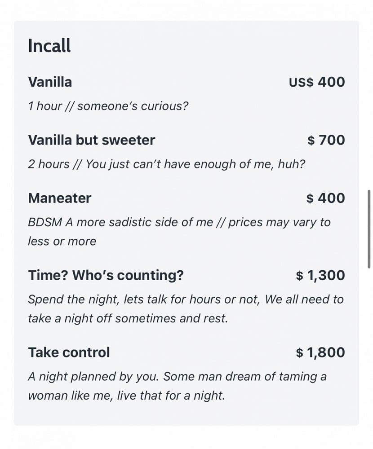Click the $ 1,800 price
The width and height of the screenshot is (373, 449).
point(320,352)
